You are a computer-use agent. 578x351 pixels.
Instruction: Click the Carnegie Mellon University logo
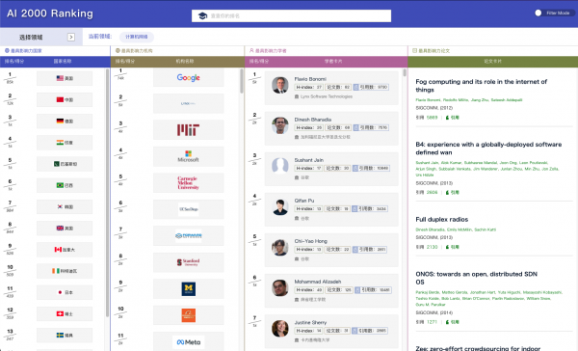189,182
